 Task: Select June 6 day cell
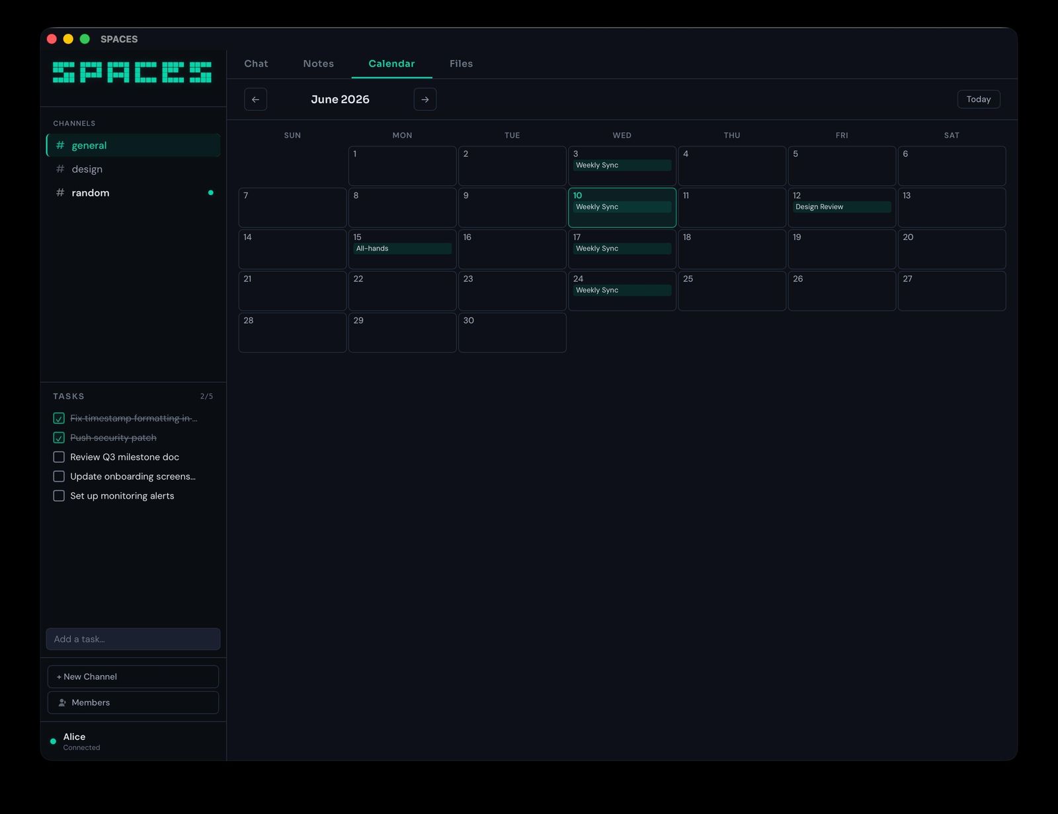[952, 166]
